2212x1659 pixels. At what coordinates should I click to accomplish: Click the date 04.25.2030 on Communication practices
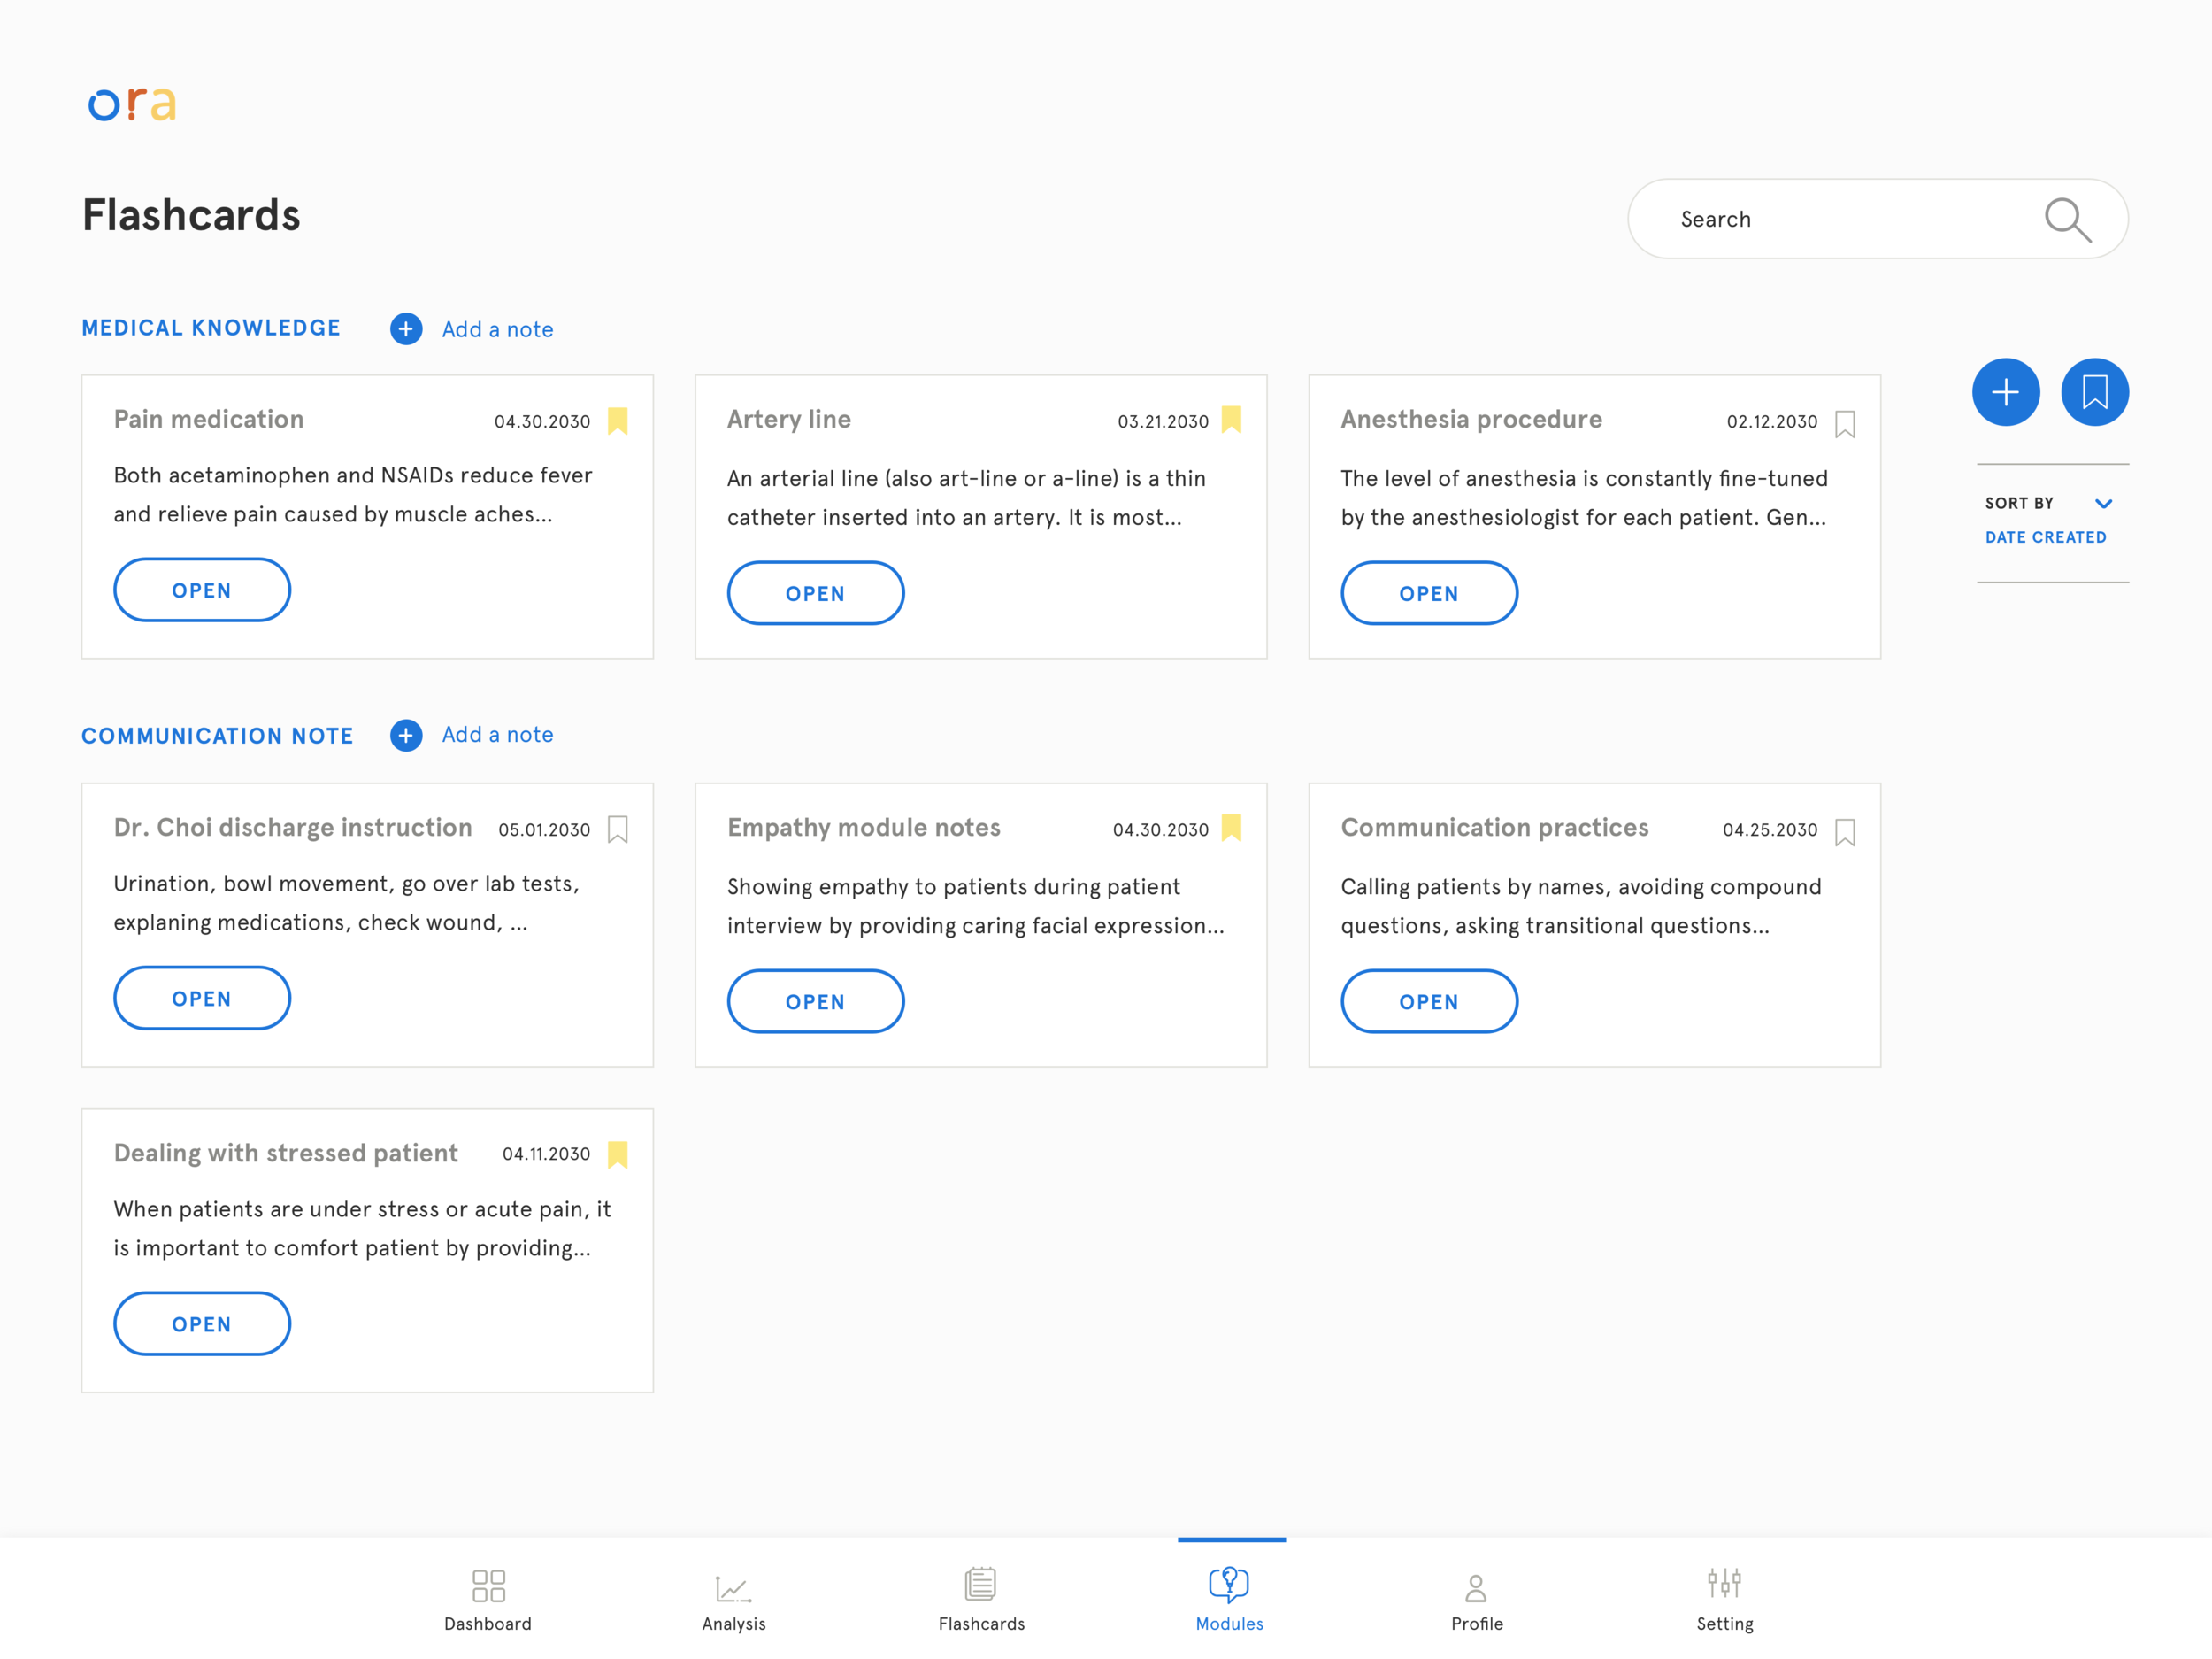coord(1770,830)
